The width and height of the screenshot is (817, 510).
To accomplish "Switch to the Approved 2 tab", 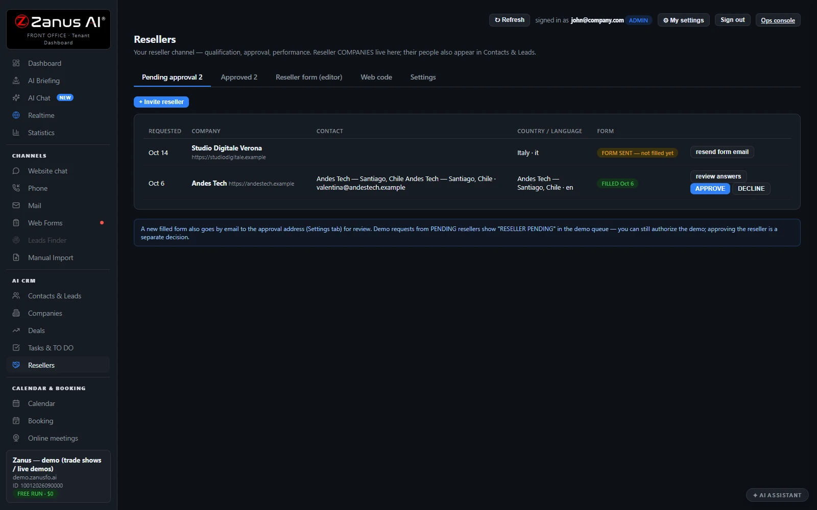I will (239, 78).
